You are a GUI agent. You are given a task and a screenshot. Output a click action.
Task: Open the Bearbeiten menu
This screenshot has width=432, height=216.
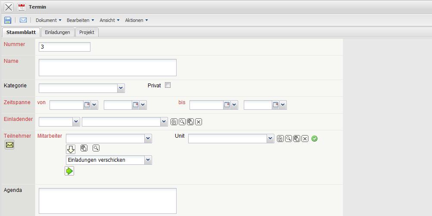pos(81,20)
